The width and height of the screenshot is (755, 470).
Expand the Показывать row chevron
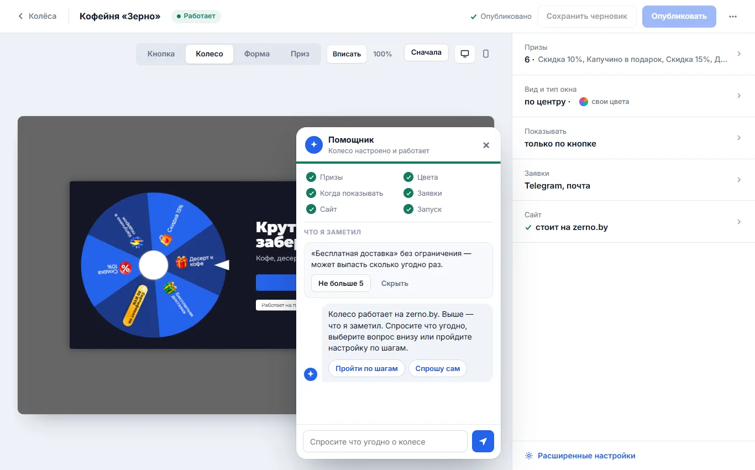tap(739, 138)
